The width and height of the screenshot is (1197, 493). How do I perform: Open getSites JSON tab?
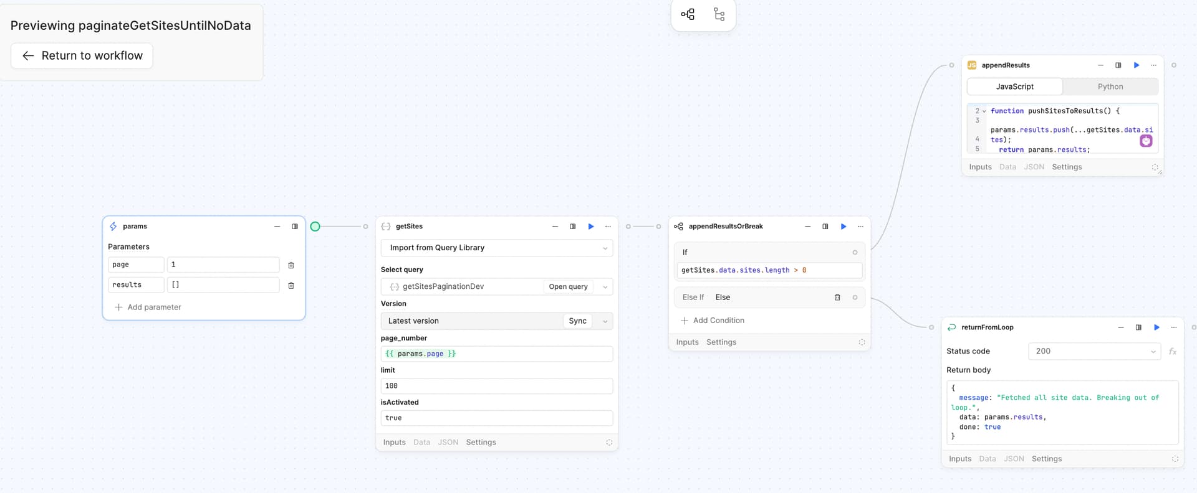[x=448, y=443]
